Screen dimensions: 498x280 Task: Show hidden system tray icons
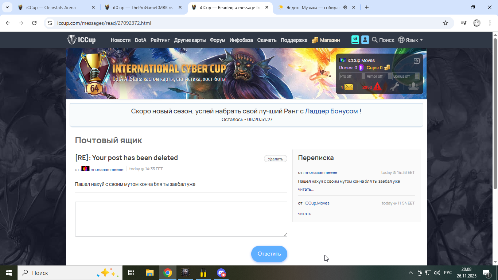(x=411, y=273)
